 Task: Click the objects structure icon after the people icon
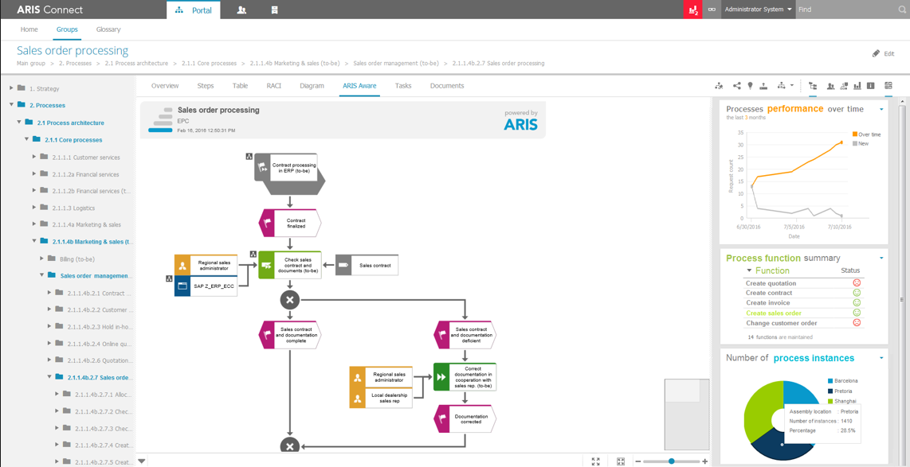(x=844, y=86)
